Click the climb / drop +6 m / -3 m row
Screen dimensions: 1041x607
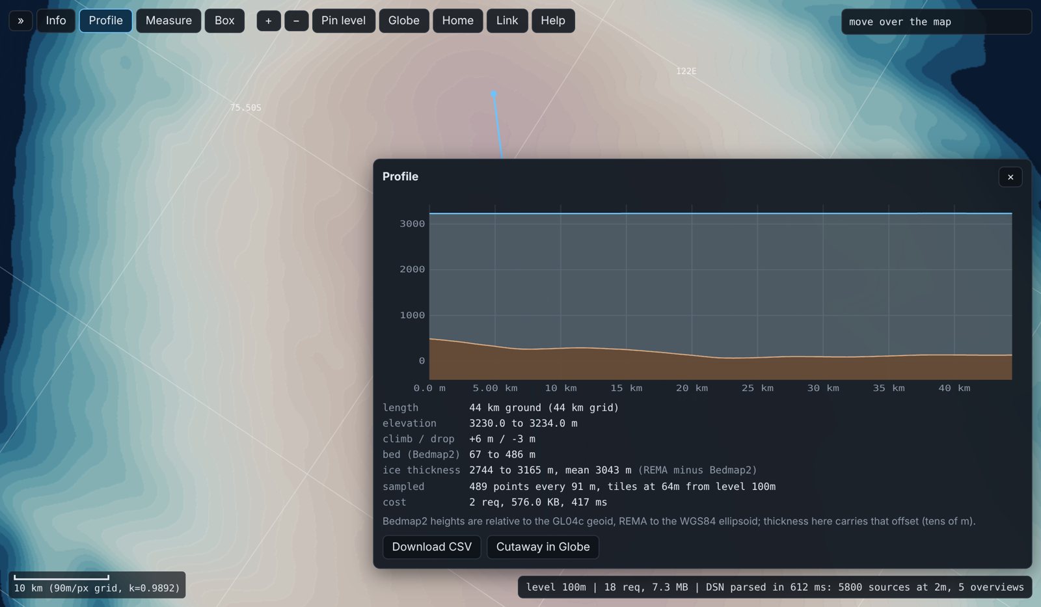[x=459, y=439]
